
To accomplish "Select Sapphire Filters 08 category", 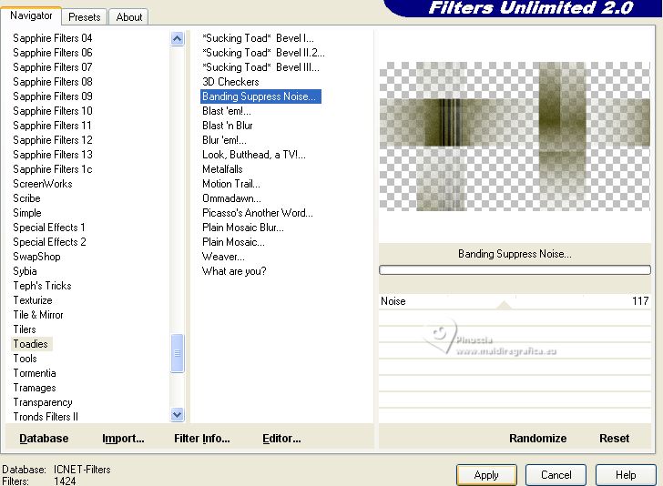I will pos(53,82).
